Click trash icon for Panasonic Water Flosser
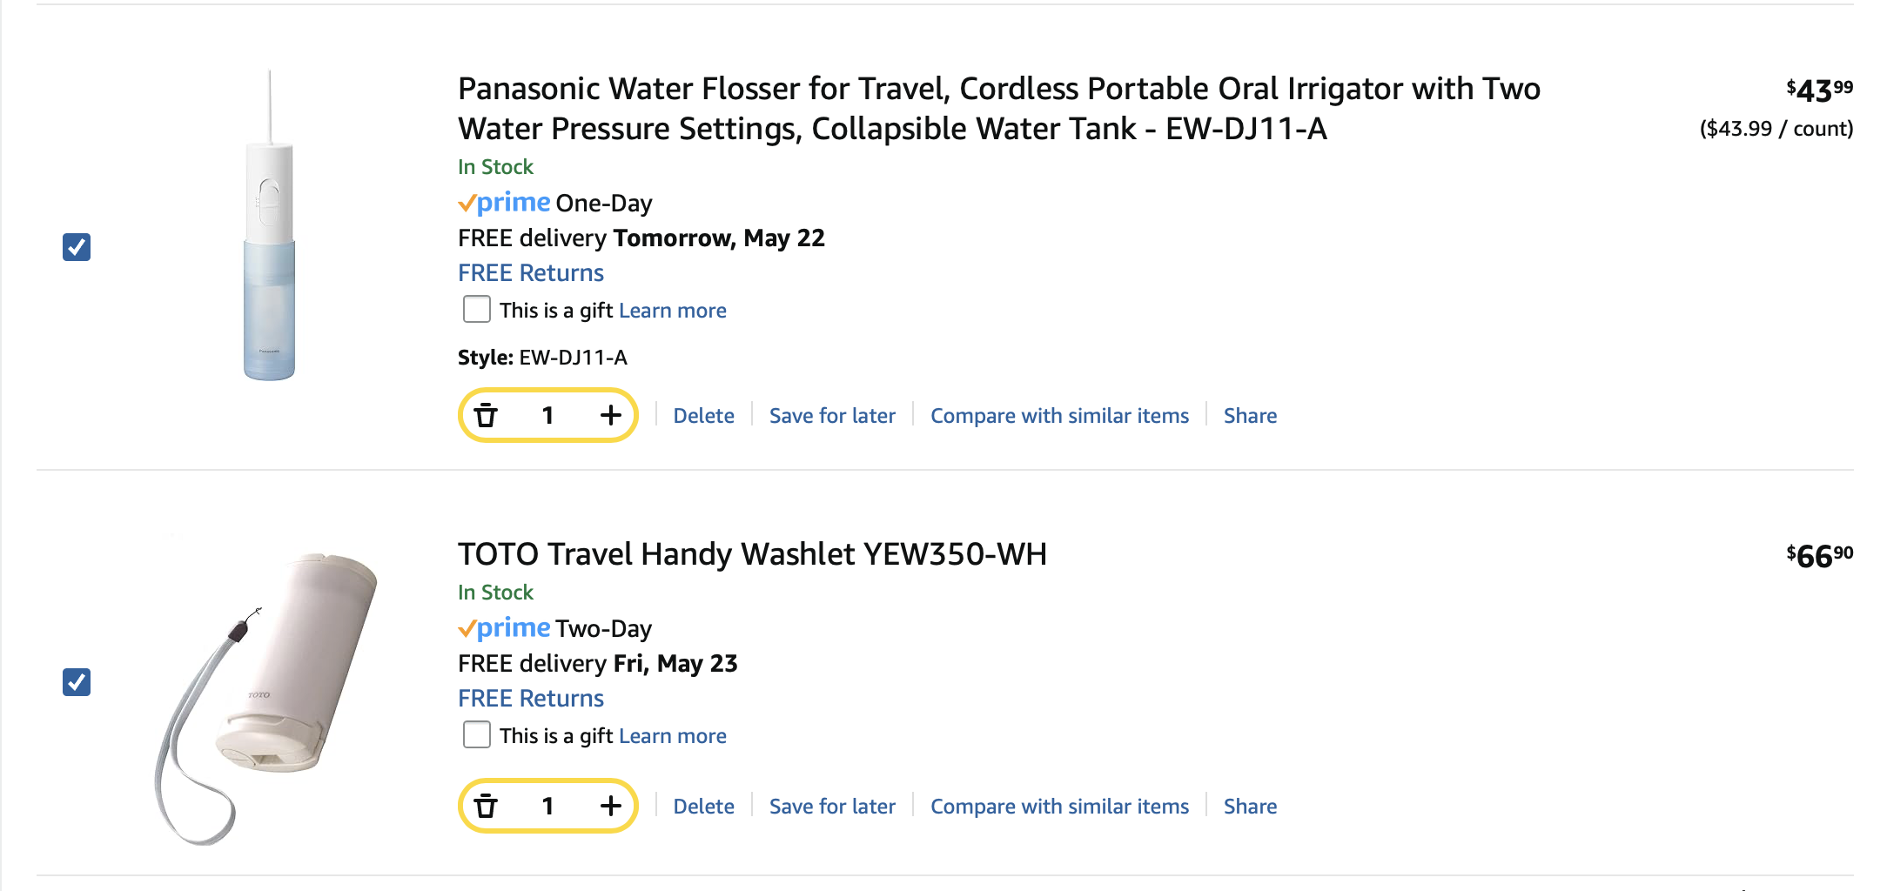This screenshot has height=891, width=1887. pyautogui.click(x=486, y=415)
